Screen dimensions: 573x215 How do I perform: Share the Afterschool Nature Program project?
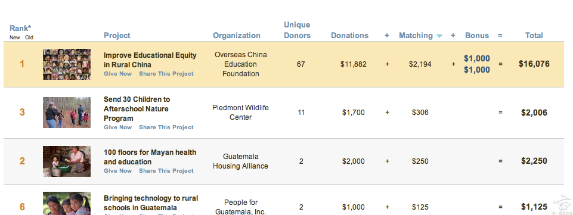click(166, 127)
